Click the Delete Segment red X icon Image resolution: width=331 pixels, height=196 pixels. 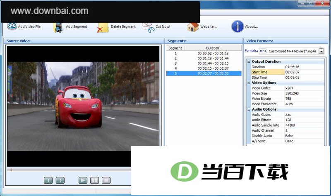pos(103,28)
